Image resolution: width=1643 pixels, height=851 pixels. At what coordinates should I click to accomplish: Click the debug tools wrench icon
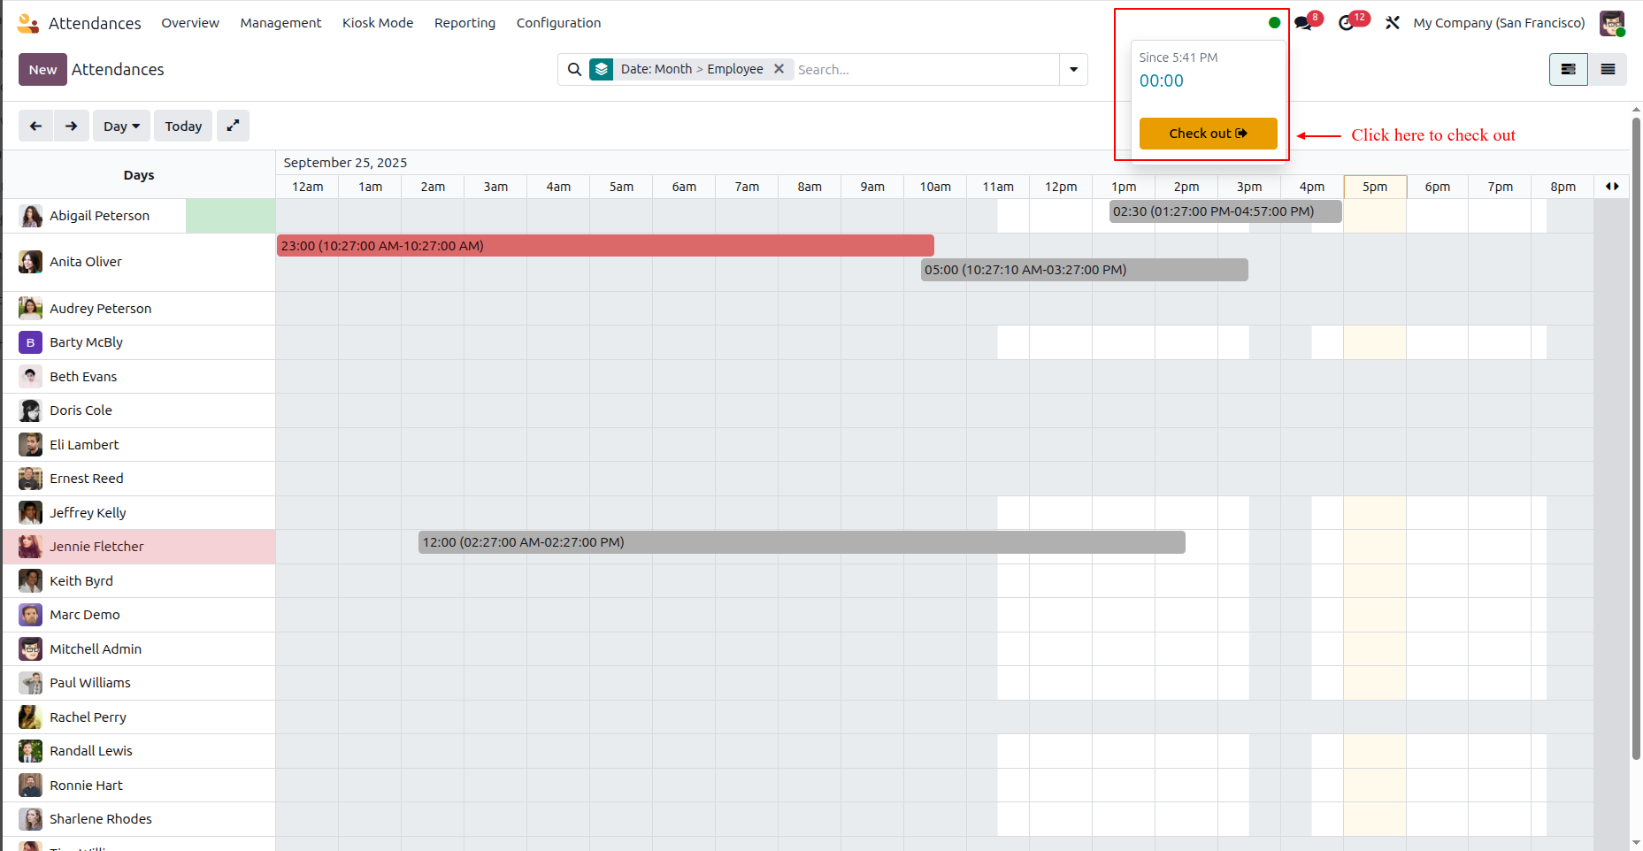pos(1393,23)
